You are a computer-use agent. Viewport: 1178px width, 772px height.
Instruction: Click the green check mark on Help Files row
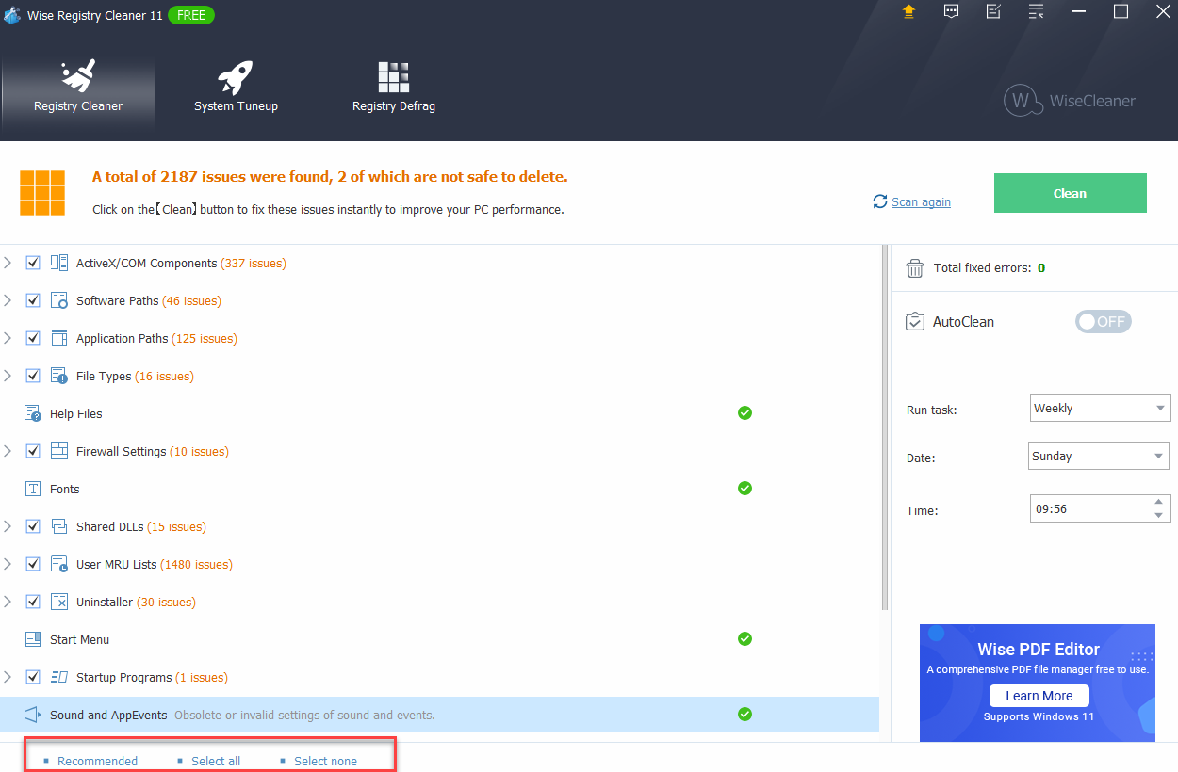(744, 413)
